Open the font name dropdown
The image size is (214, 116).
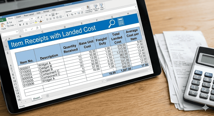pos(29,19)
